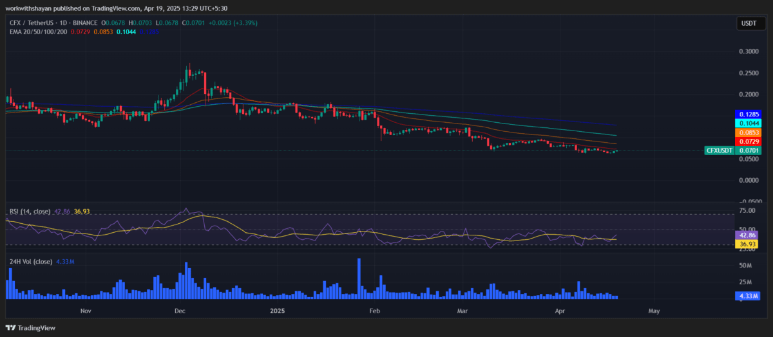This screenshot has height=337, width=773.
Task: Click the blue 4.33M volume axis tag
Action: [x=747, y=296]
